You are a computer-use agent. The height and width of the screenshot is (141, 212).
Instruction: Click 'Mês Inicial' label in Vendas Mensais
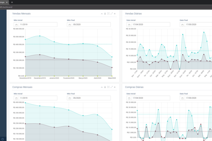18,20
